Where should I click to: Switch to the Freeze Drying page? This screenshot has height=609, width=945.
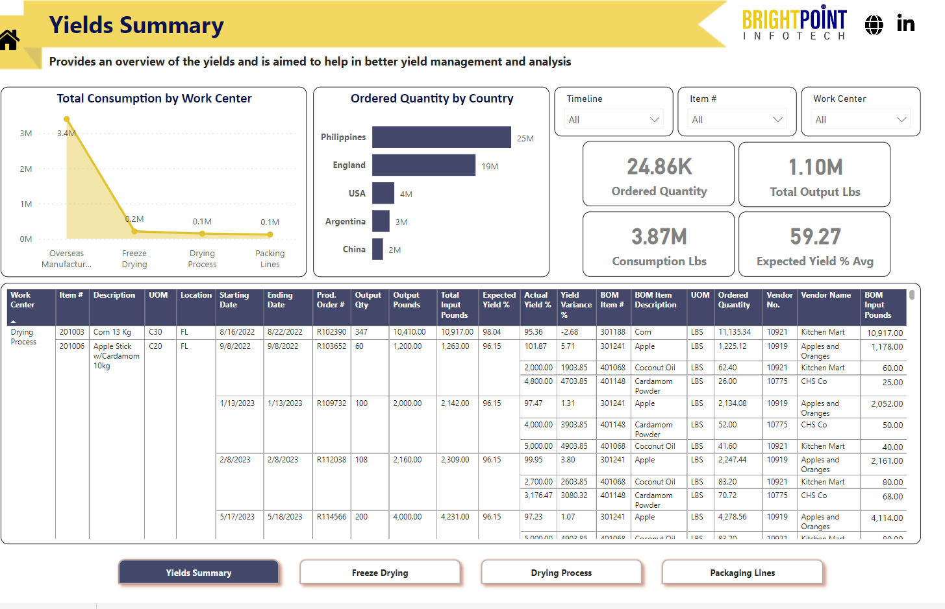(x=380, y=573)
